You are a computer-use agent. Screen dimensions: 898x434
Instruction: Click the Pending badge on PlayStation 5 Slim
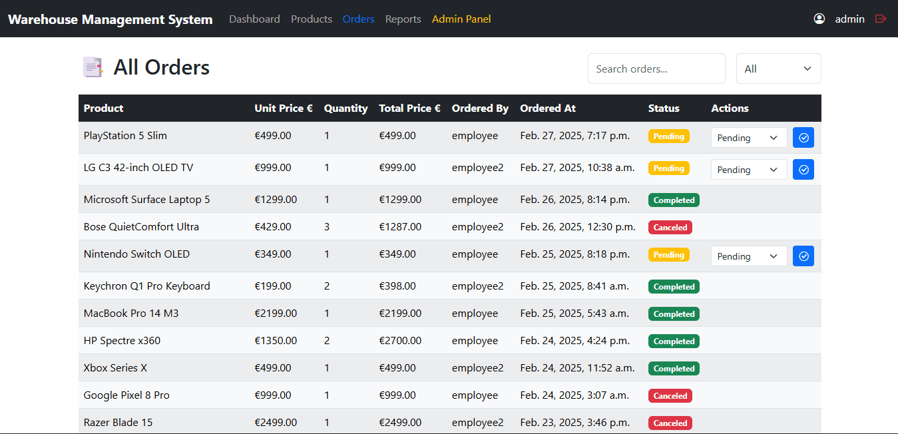(x=668, y=136)
